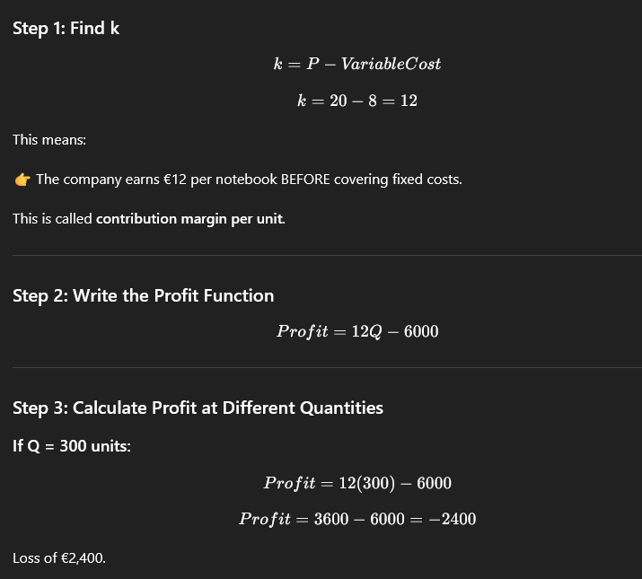
Task: Click the "Step 1: Find k" heading
Action: click(66, 28)
